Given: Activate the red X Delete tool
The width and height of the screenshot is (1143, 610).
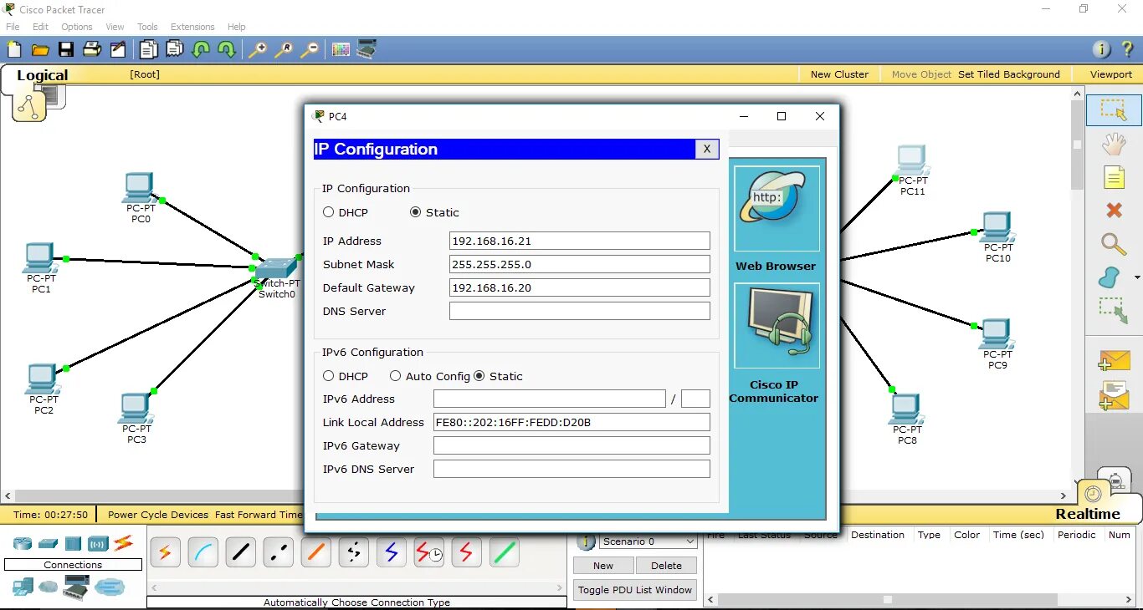Looking at the screenshot, I should 1114,211.
